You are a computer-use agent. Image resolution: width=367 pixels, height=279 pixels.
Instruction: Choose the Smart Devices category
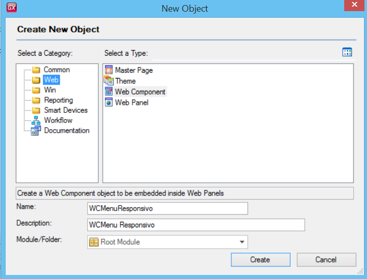pyautogui.click(x=66, y=110)
